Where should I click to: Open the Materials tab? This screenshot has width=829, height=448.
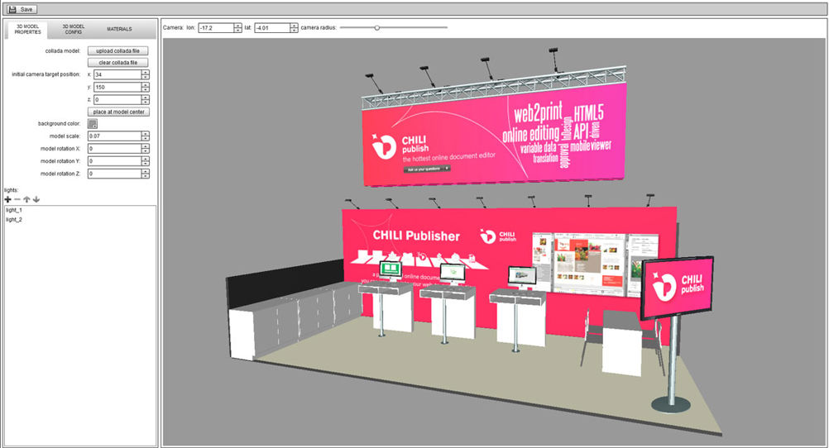(x=119, y=29)
